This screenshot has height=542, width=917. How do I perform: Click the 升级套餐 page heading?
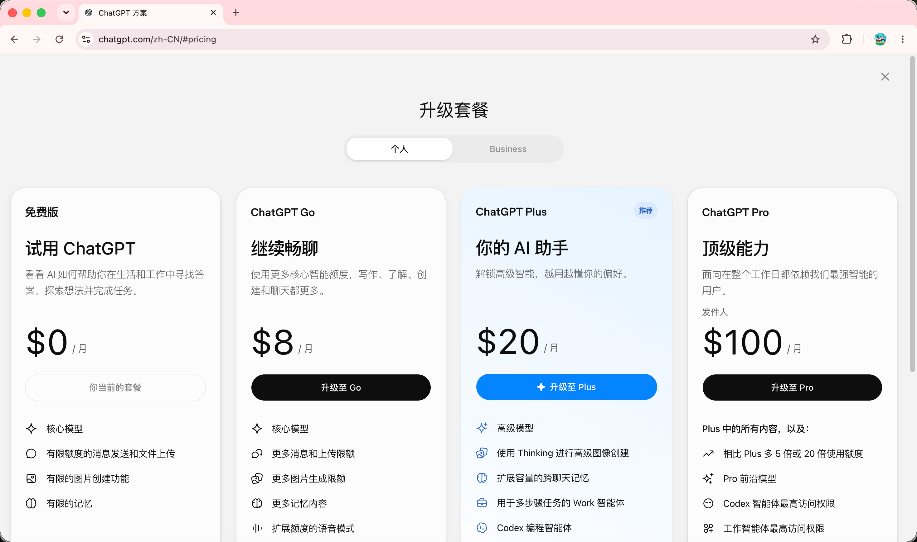(x=454, y=110)
